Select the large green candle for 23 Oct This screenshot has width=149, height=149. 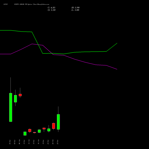pyautogui.click(x=58, y=122)
